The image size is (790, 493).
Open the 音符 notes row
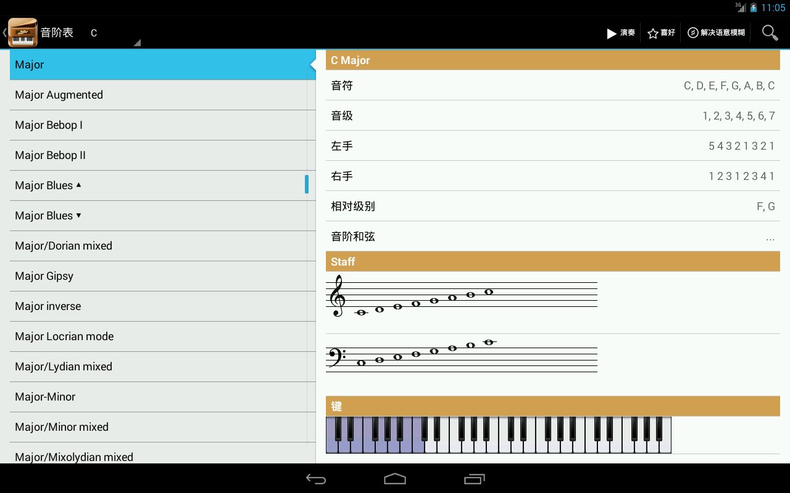pos(553,86)
